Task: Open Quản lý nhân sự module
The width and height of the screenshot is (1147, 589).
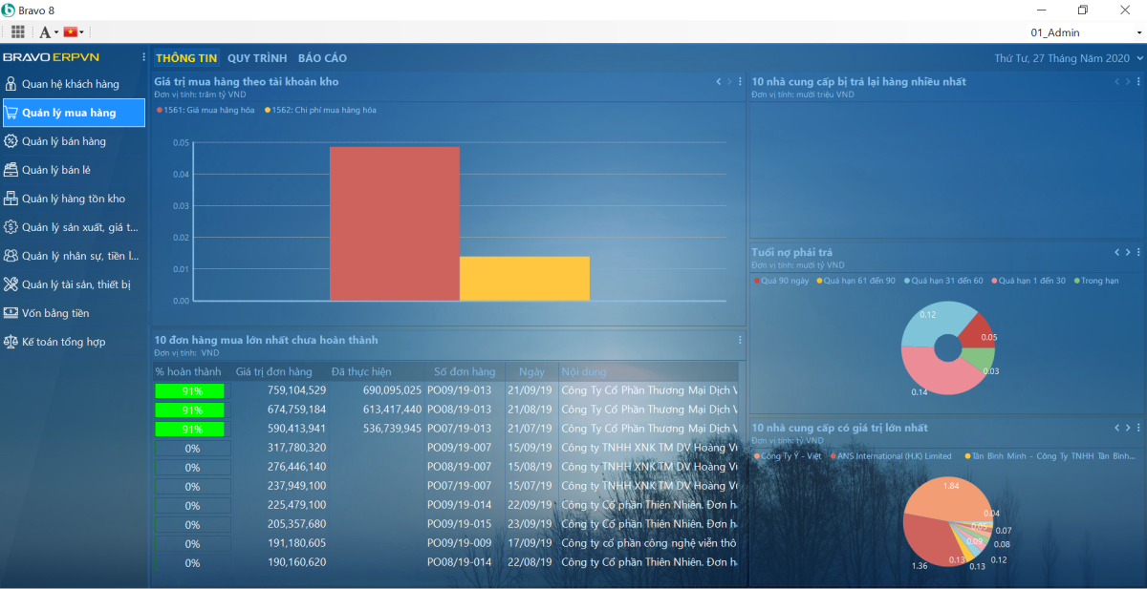Action: (79, 256)
